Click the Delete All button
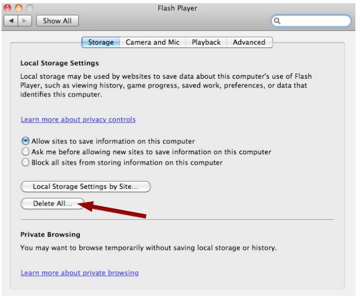The image size is (357, 296). [x=53, y=204]
